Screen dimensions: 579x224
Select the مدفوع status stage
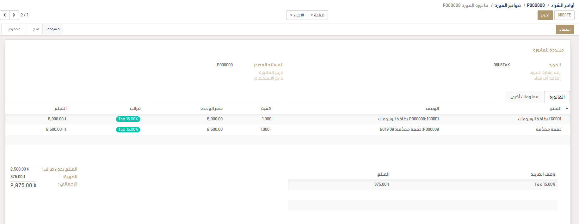pos(15,29)
